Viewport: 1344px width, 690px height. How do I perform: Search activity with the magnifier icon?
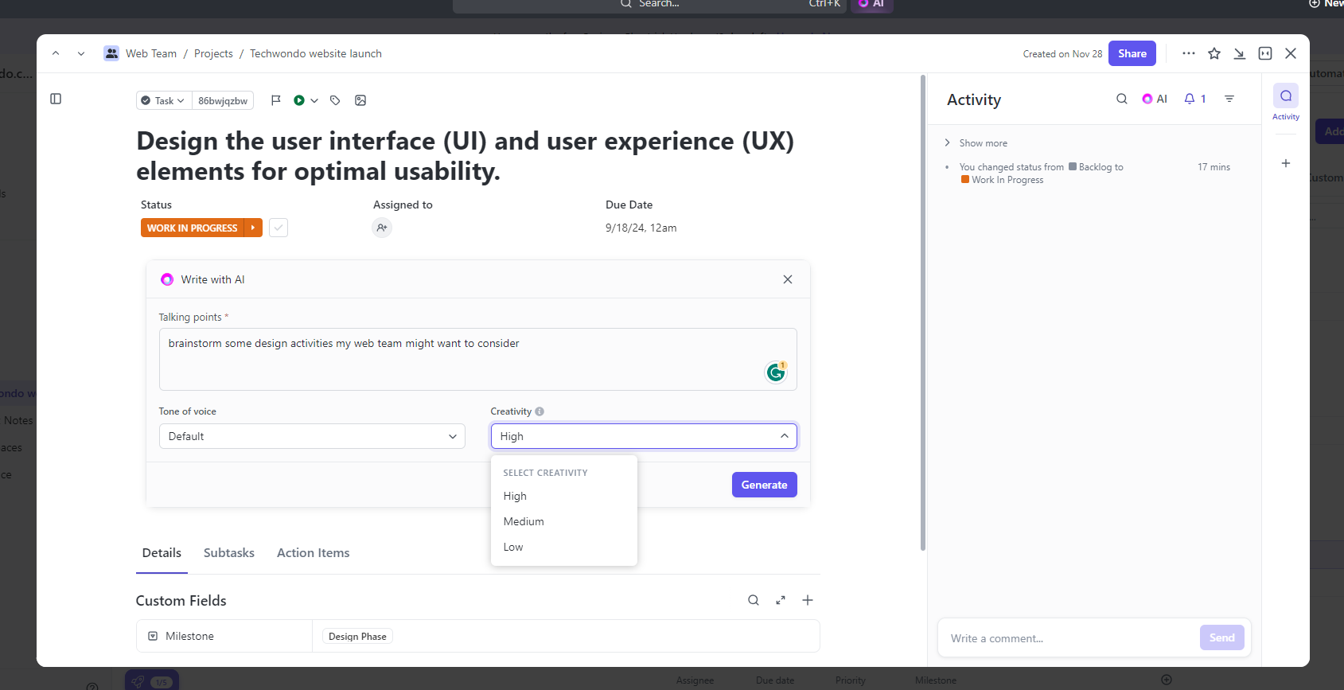1122,99
